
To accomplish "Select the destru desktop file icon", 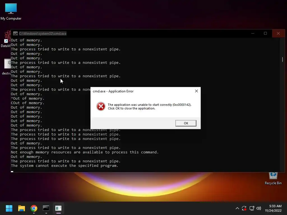I will click(x=6, y=67).
